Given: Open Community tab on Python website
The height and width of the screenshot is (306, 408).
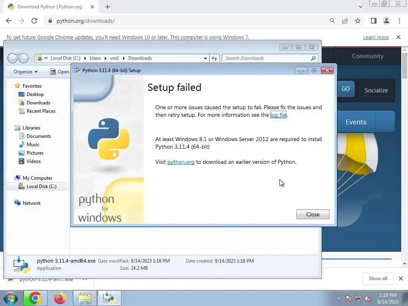Looking at the screenshot, I should 367,56.
